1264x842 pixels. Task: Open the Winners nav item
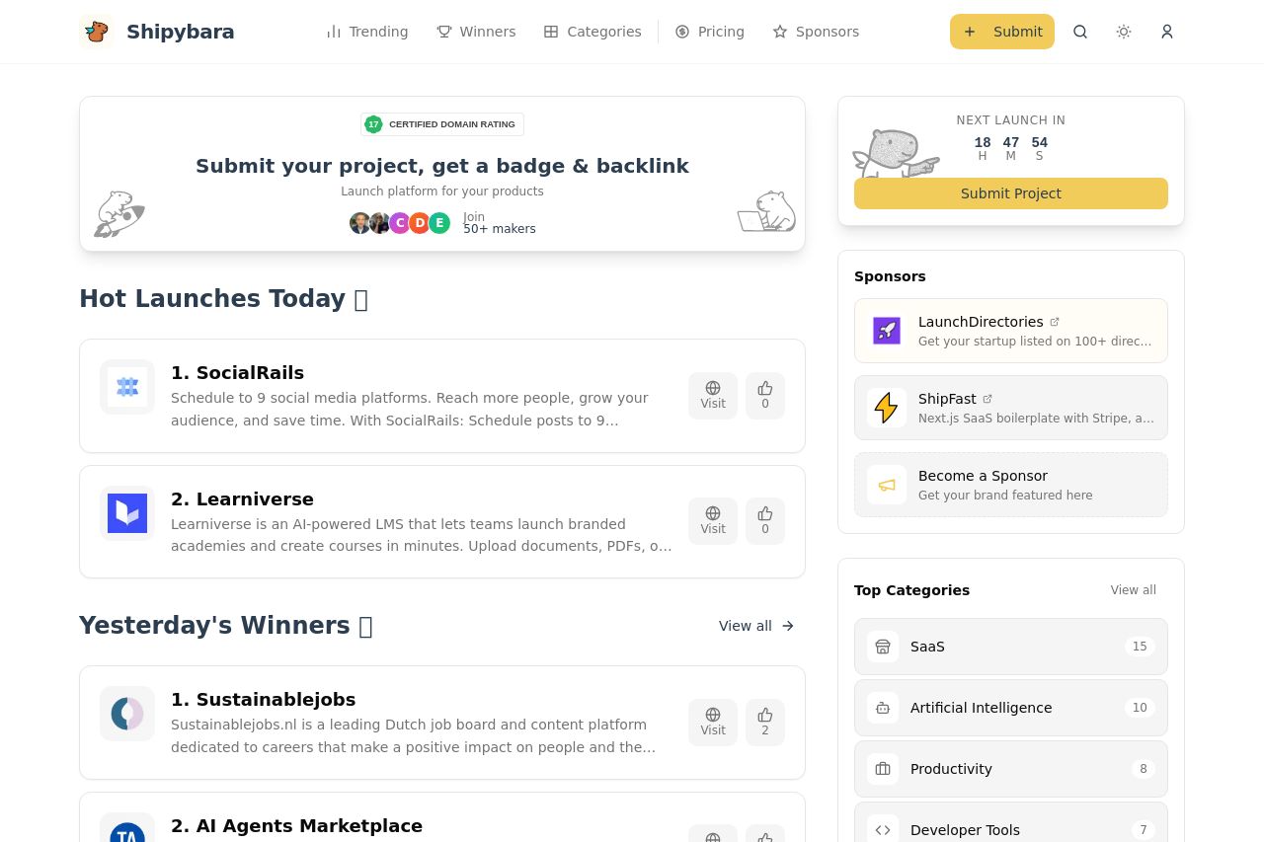(476, 32)
